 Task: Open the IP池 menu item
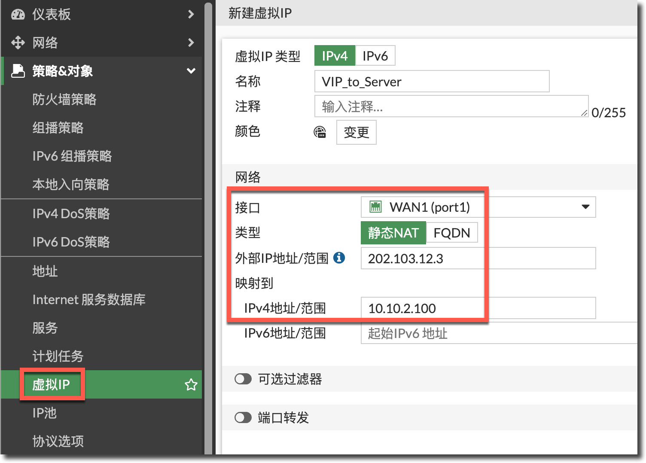[x=45, y=413]
